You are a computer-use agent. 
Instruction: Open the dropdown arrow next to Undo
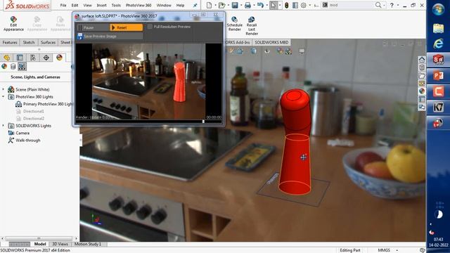(x=266, y=5)
